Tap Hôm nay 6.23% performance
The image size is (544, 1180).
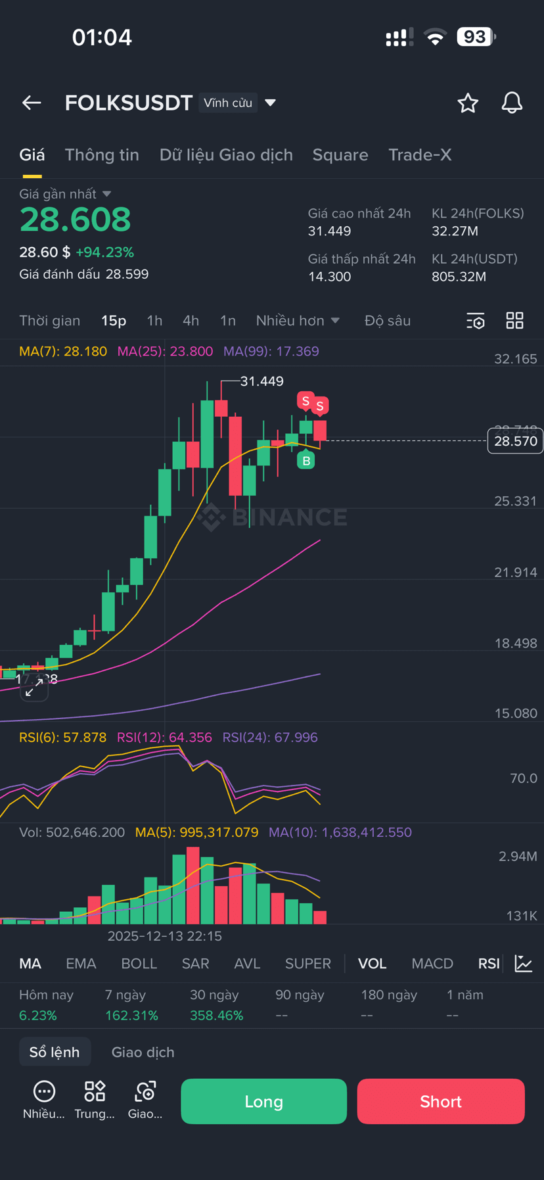(46, 1005)
